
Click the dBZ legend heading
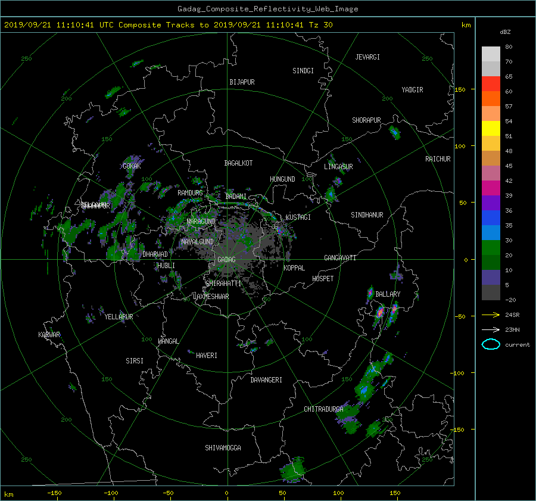click(x=505, y=32)
